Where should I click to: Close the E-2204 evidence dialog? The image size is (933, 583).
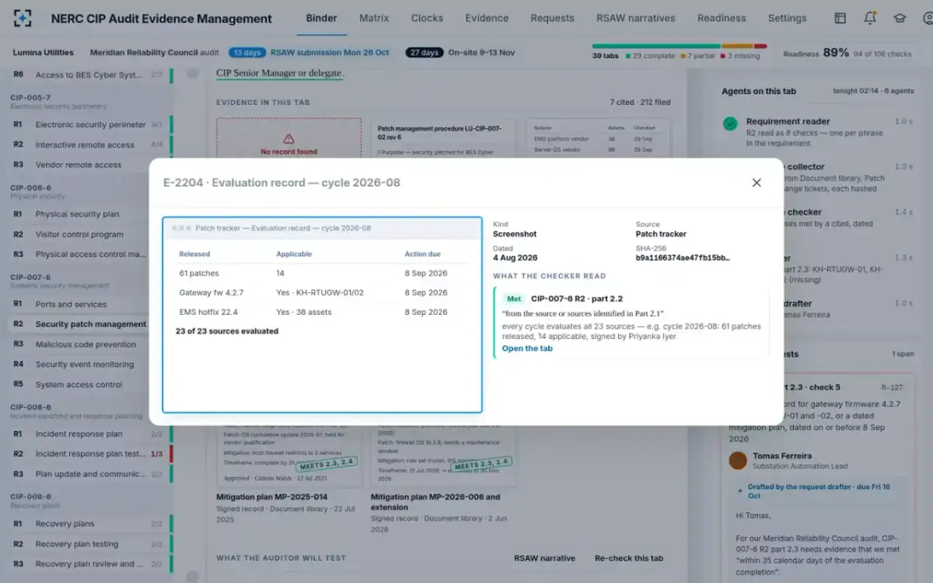point(757,183)
